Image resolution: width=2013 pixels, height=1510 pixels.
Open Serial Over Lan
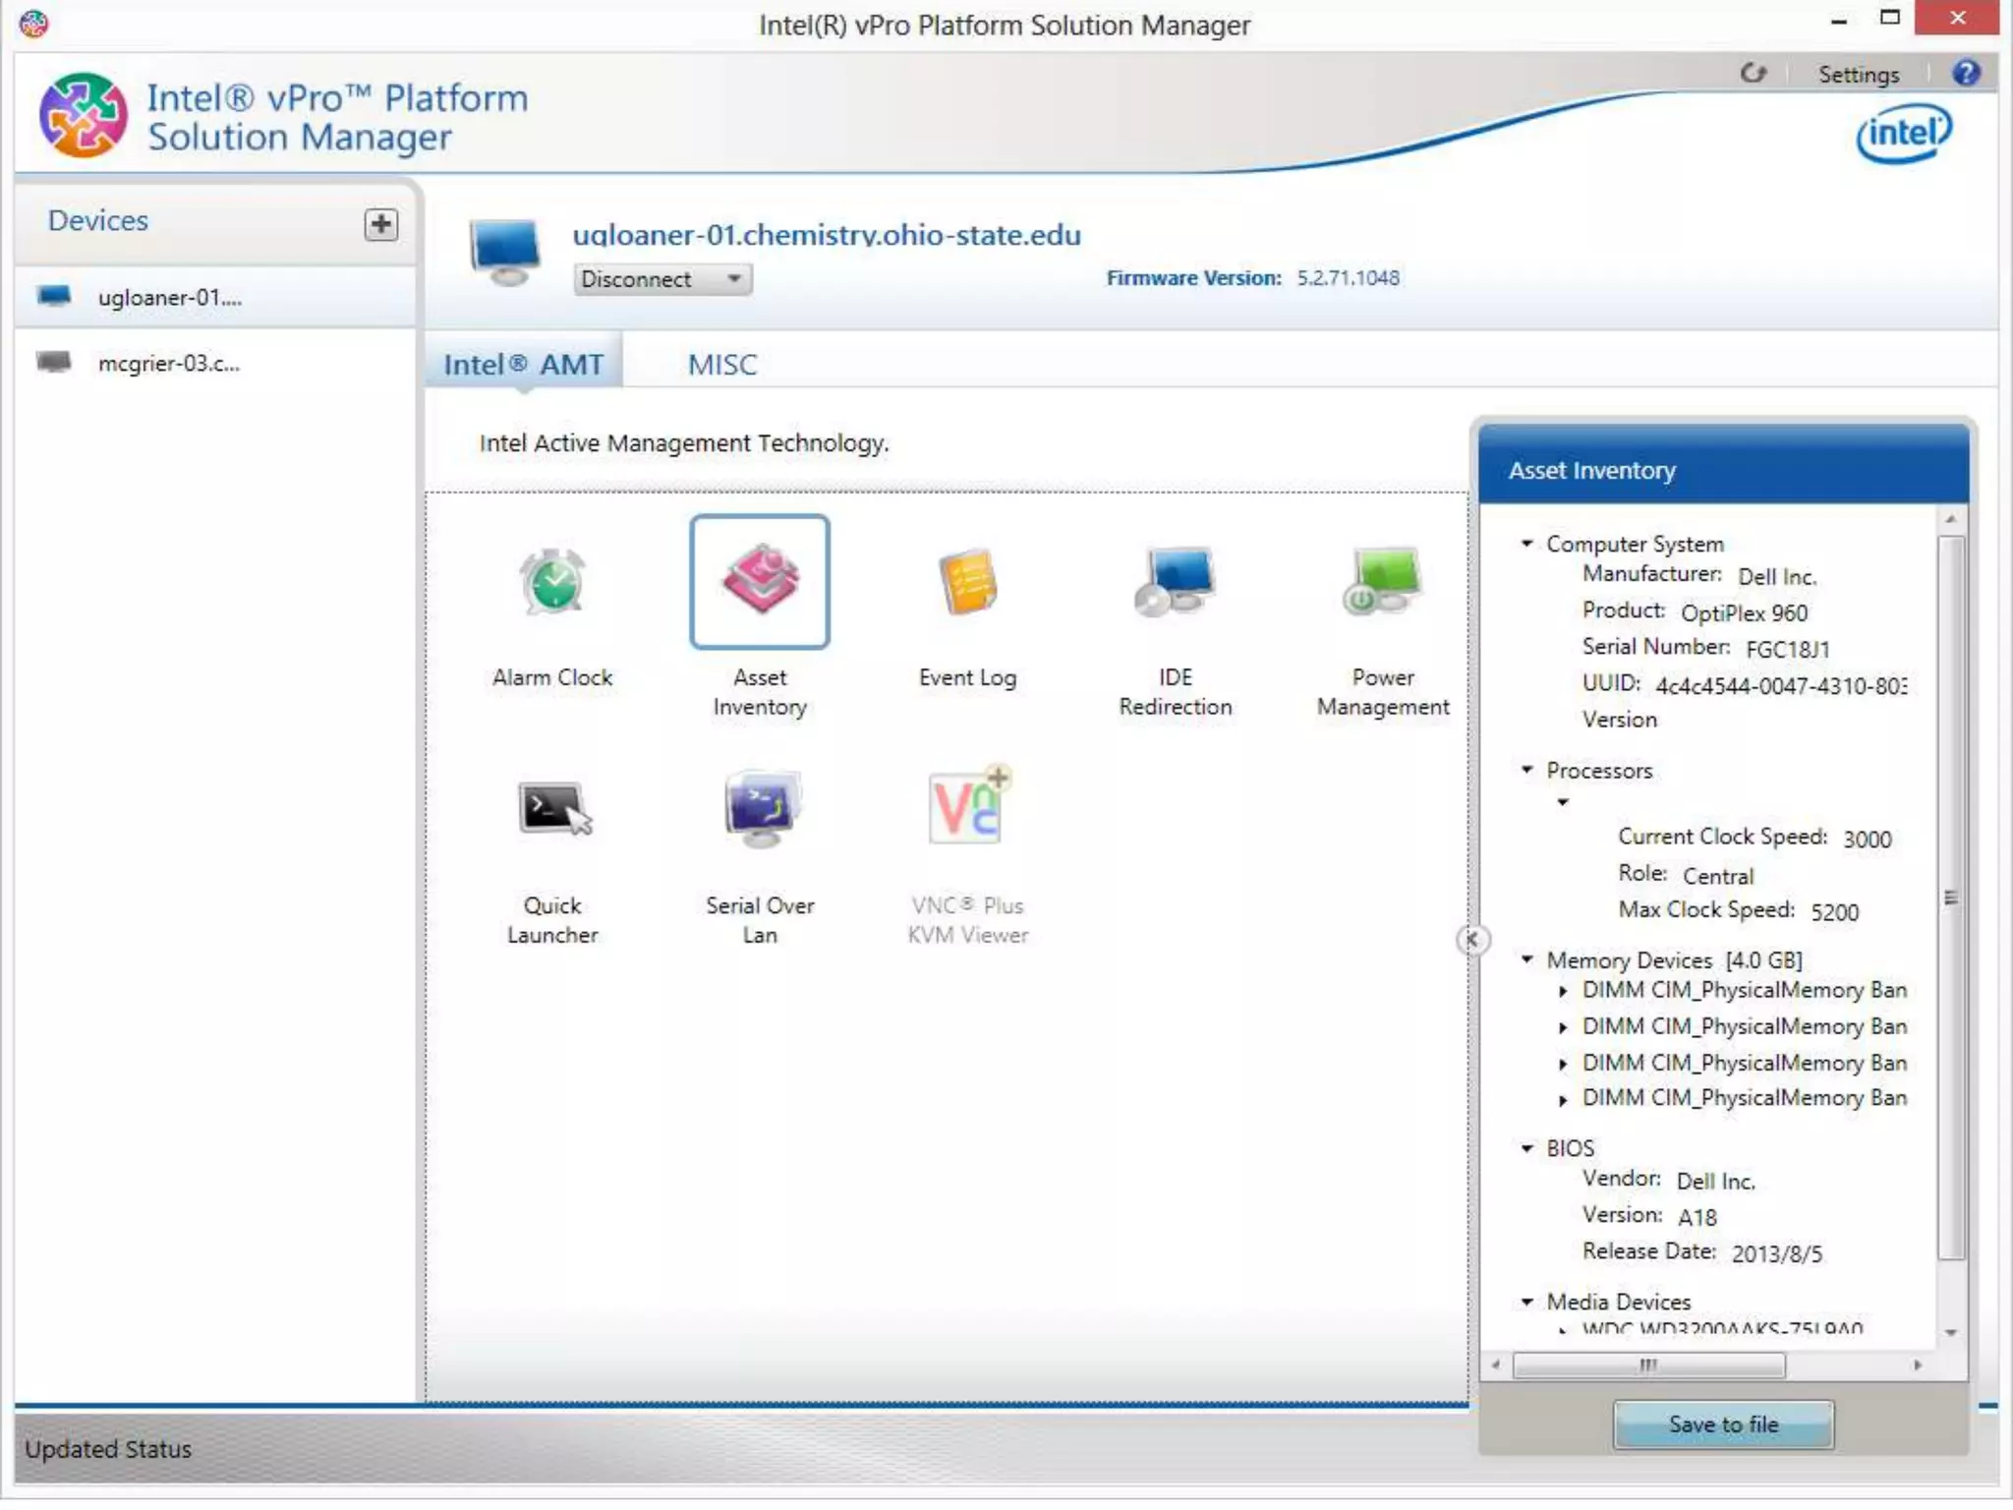click(761, 809)
